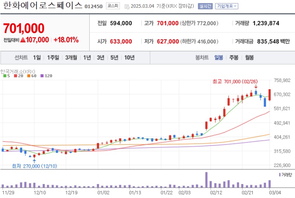This screenshot has width=295, height=198.
Task: Click the purple 120-day moving average swatch
Action: click(x=42, y=76)
